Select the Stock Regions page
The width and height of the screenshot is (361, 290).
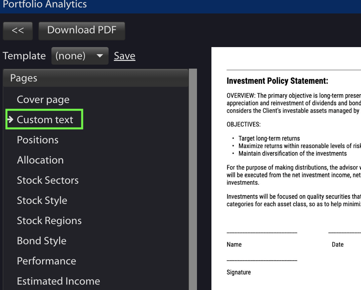pyautogui.click(x=49, y=220)
